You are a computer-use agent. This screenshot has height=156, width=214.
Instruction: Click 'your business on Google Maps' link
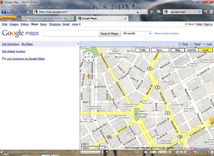[x=26, y=59]
